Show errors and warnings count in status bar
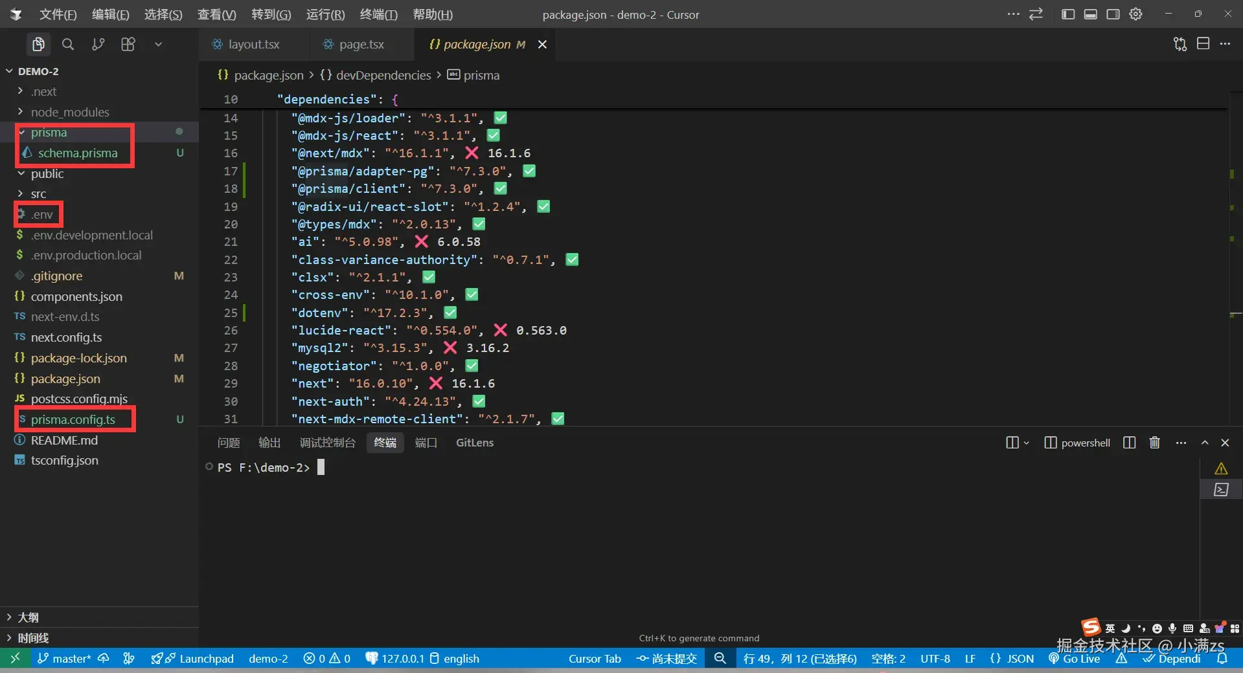The height and width of the screenshot is (673, 1243). point(326,659)
